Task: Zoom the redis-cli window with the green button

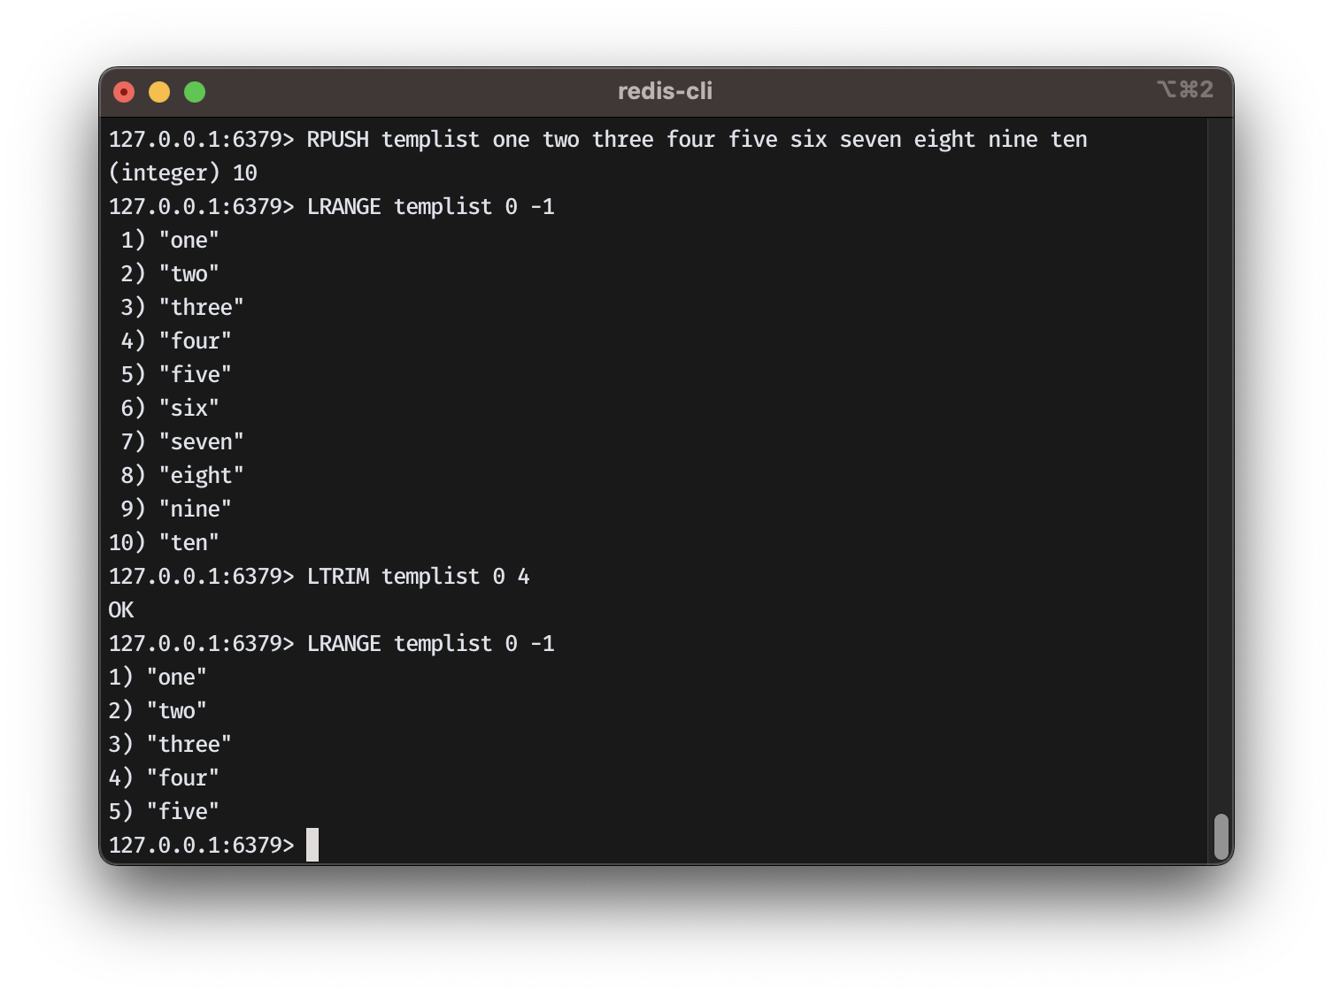Action: coord(195,92)
